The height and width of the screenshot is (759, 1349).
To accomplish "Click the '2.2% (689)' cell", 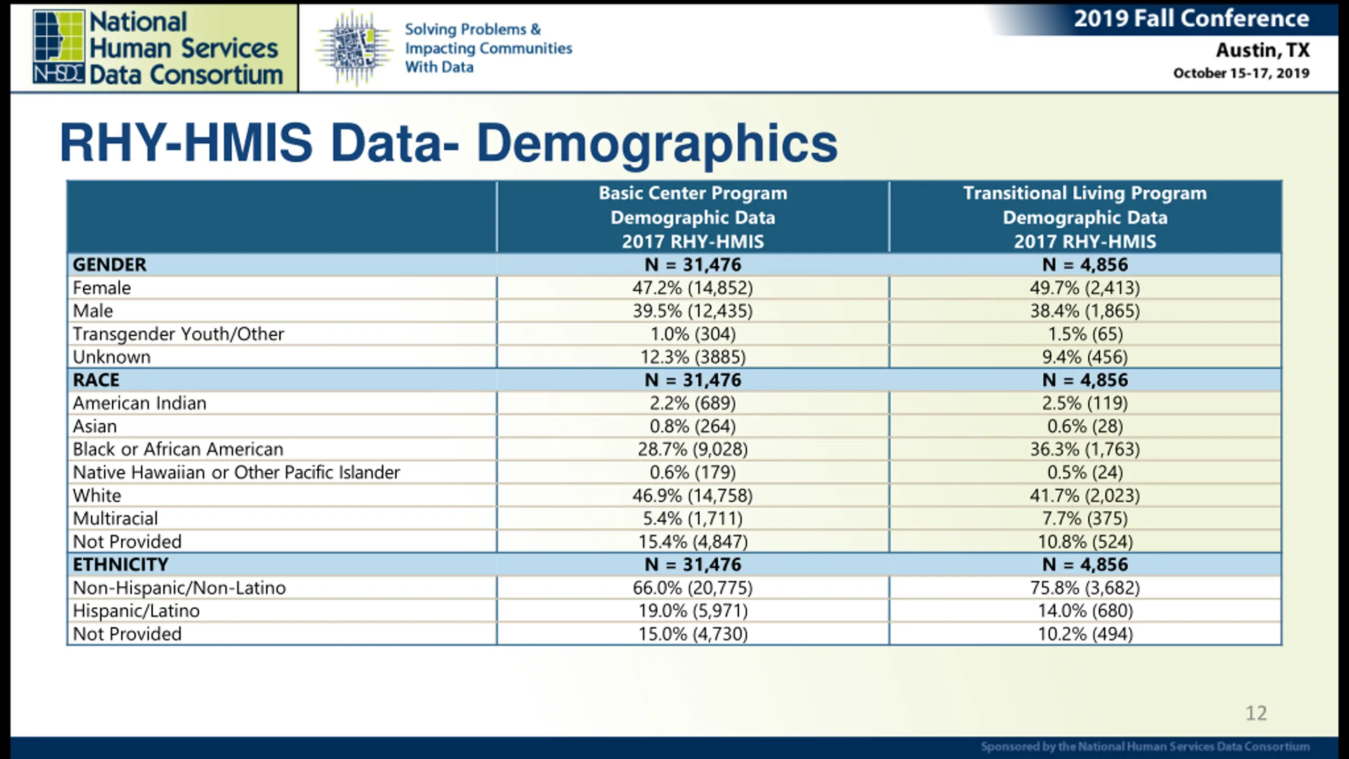I will click(693, 403).
